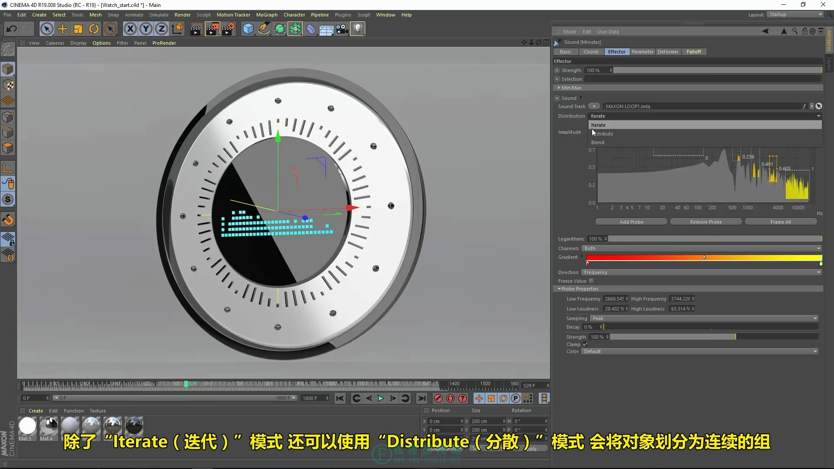The width and height of the screenshot is (834, 469).
Task: Click the Add Probe button
Action: [631, 222]
